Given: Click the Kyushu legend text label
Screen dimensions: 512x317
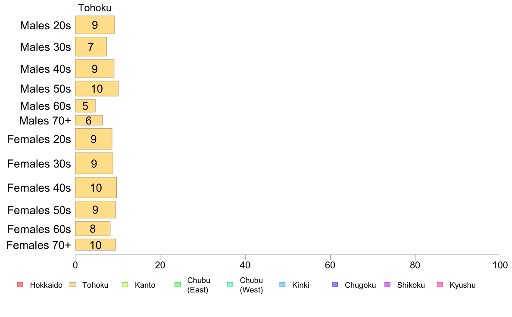Looking at the screenshot, I should (x=462, y=285).
